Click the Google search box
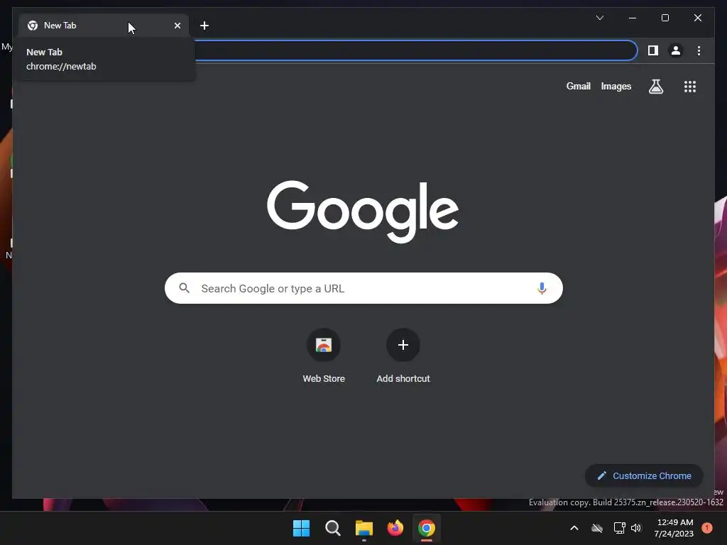The height and width of the screenshot is (545, 727). [x=363, y=288]
